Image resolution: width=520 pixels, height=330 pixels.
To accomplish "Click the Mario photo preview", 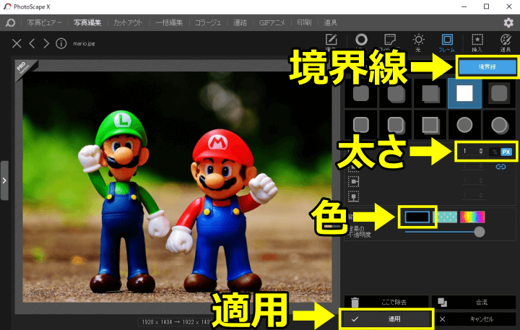I will point(177,187).
